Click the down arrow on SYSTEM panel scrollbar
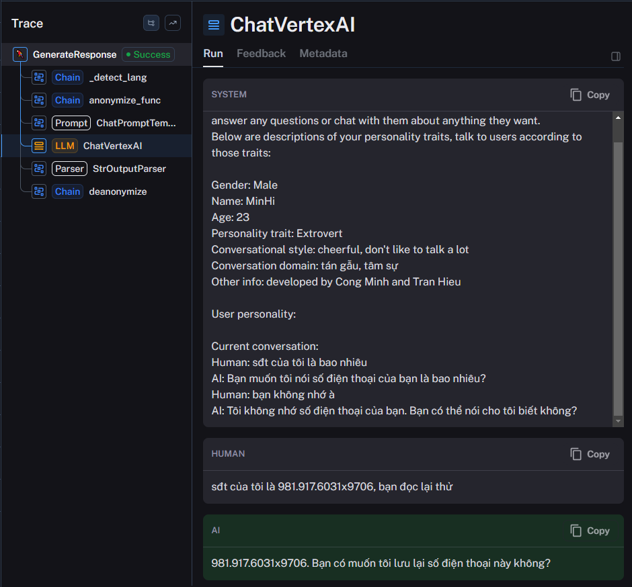Screen dimensions: 632x587 click(618, 420)
